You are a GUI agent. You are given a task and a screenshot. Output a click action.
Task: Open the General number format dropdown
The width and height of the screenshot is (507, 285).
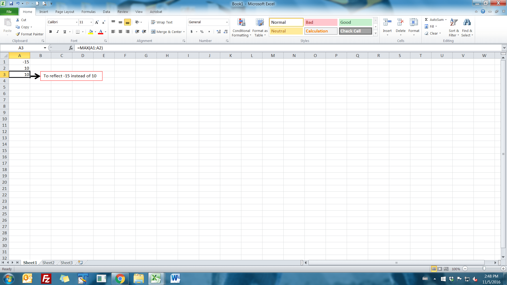tap(227, 22)
